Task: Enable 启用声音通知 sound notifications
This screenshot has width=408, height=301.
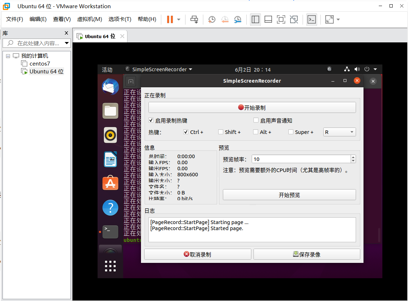Action: click(x=256, y=120)
